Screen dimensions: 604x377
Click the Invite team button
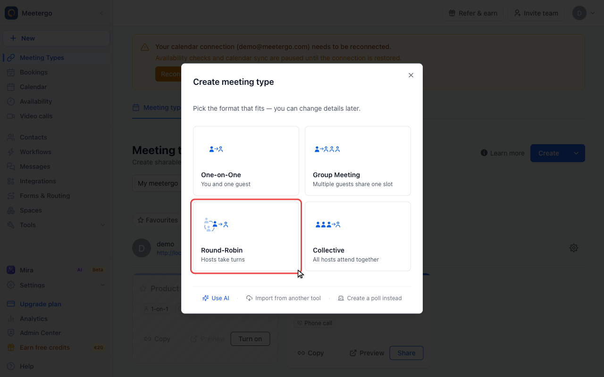click(x=536, y=13)
